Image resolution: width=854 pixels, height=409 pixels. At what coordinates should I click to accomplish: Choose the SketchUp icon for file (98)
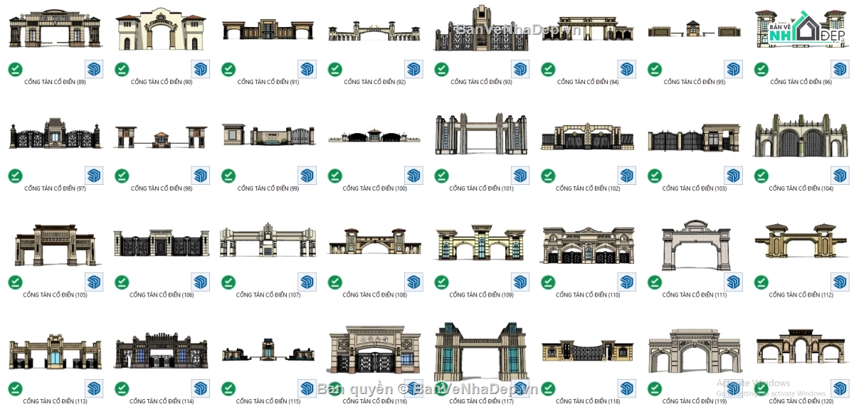point(201,176)
